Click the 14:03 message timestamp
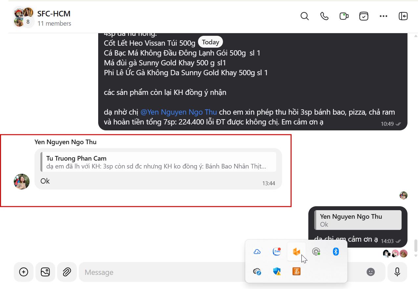The width and height of the screenshot is (418, 289). (x=387, y=241)
